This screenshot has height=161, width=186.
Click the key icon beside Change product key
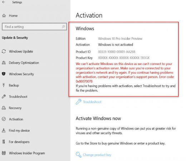(x=78, y=155)
